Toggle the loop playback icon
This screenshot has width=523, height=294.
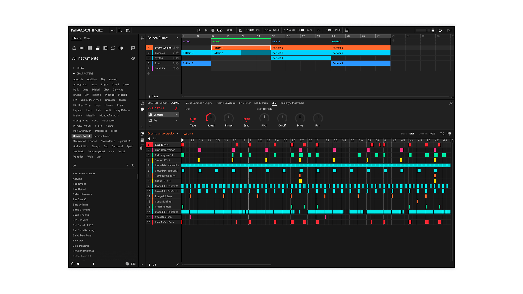(220, 30)
